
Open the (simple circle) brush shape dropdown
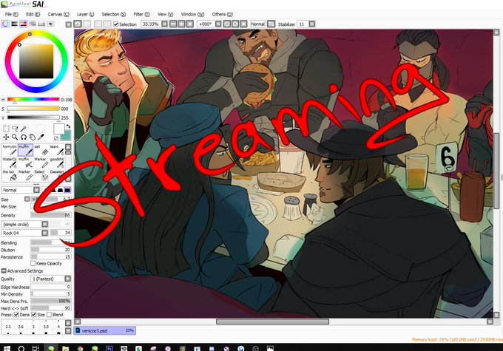click(44, 225)
